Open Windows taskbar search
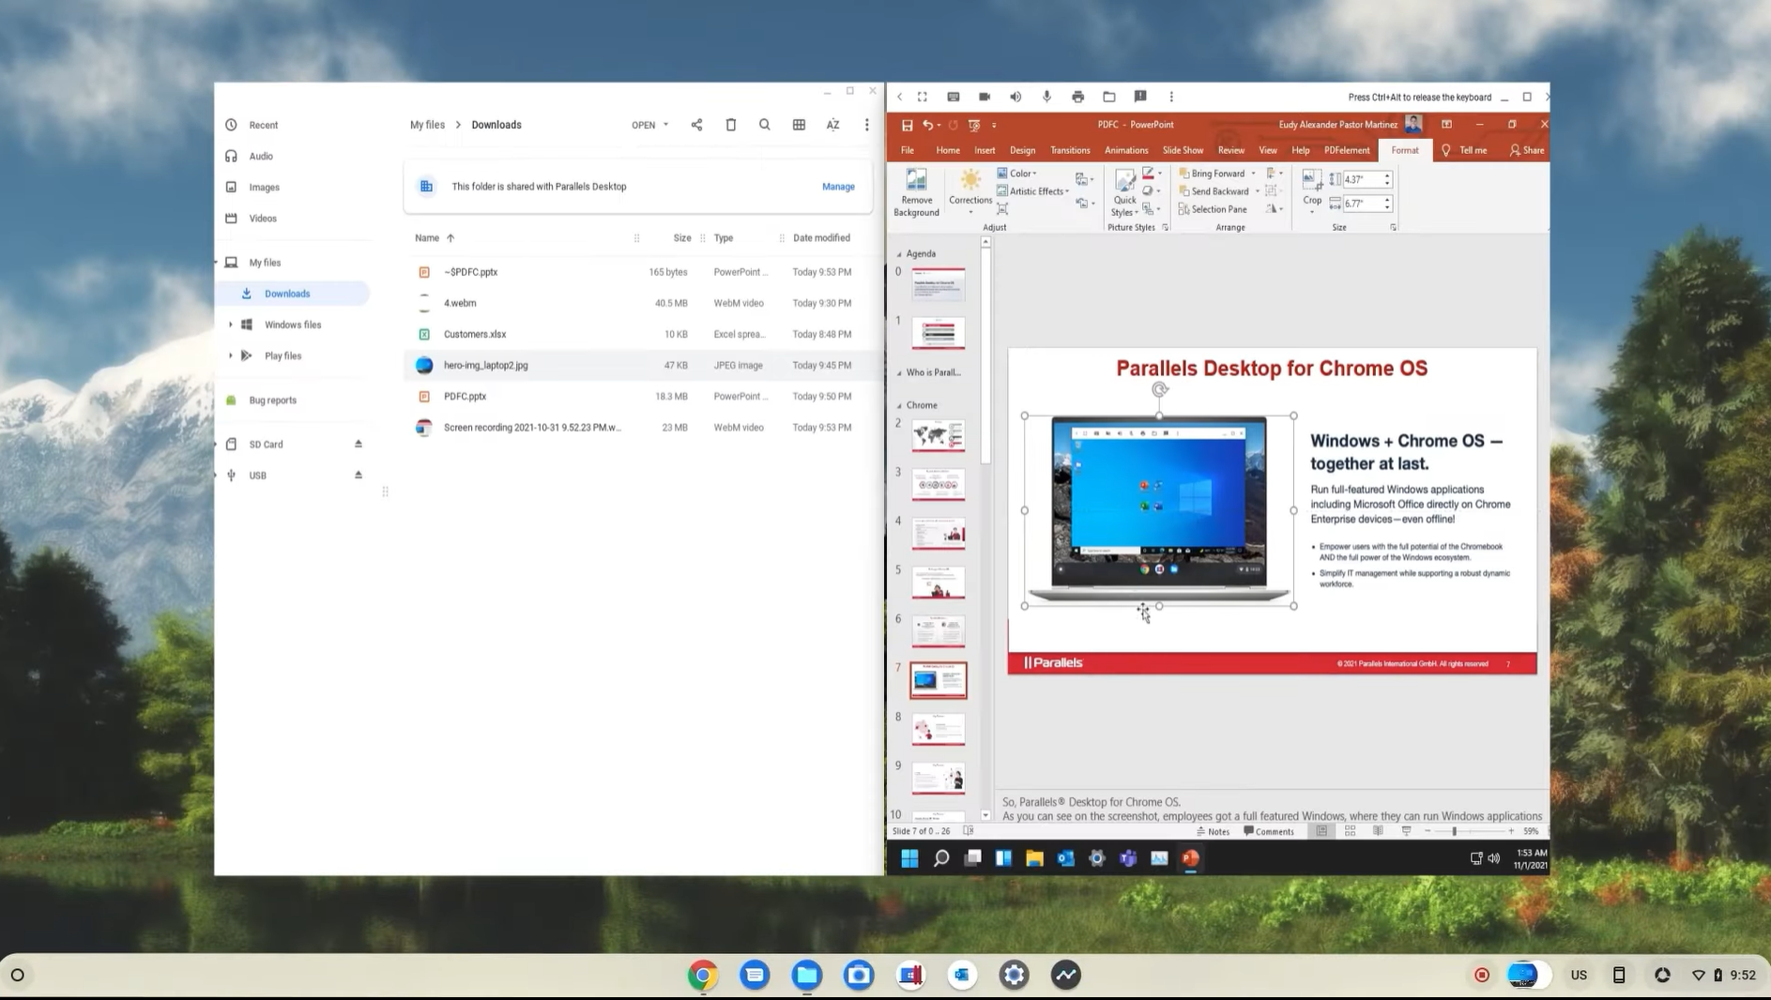Screen dimensions: 1771x1000 [x=941, y=858]
